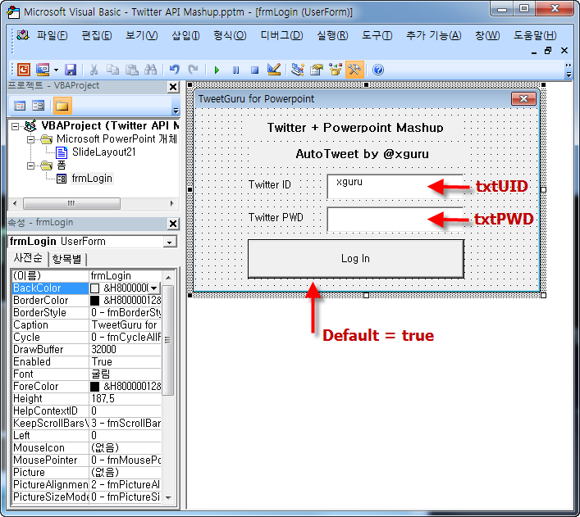Select the AutoTweet by @xguru label
Screen dimensions: 580x517
362,154
